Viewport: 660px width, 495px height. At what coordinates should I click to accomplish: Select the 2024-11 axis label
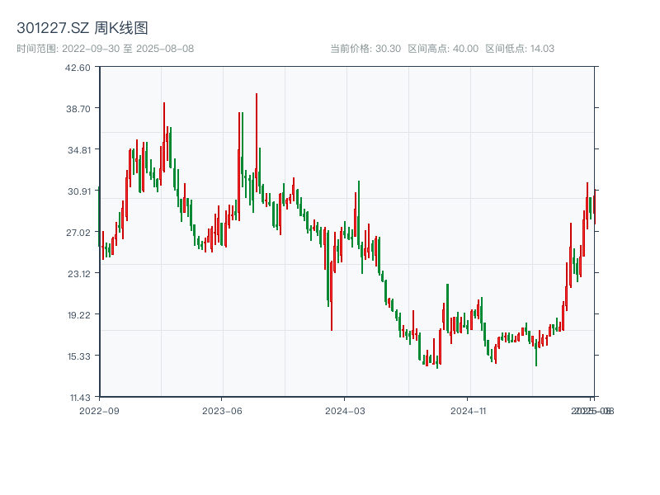pyautogui.click(x=470, y=408)
